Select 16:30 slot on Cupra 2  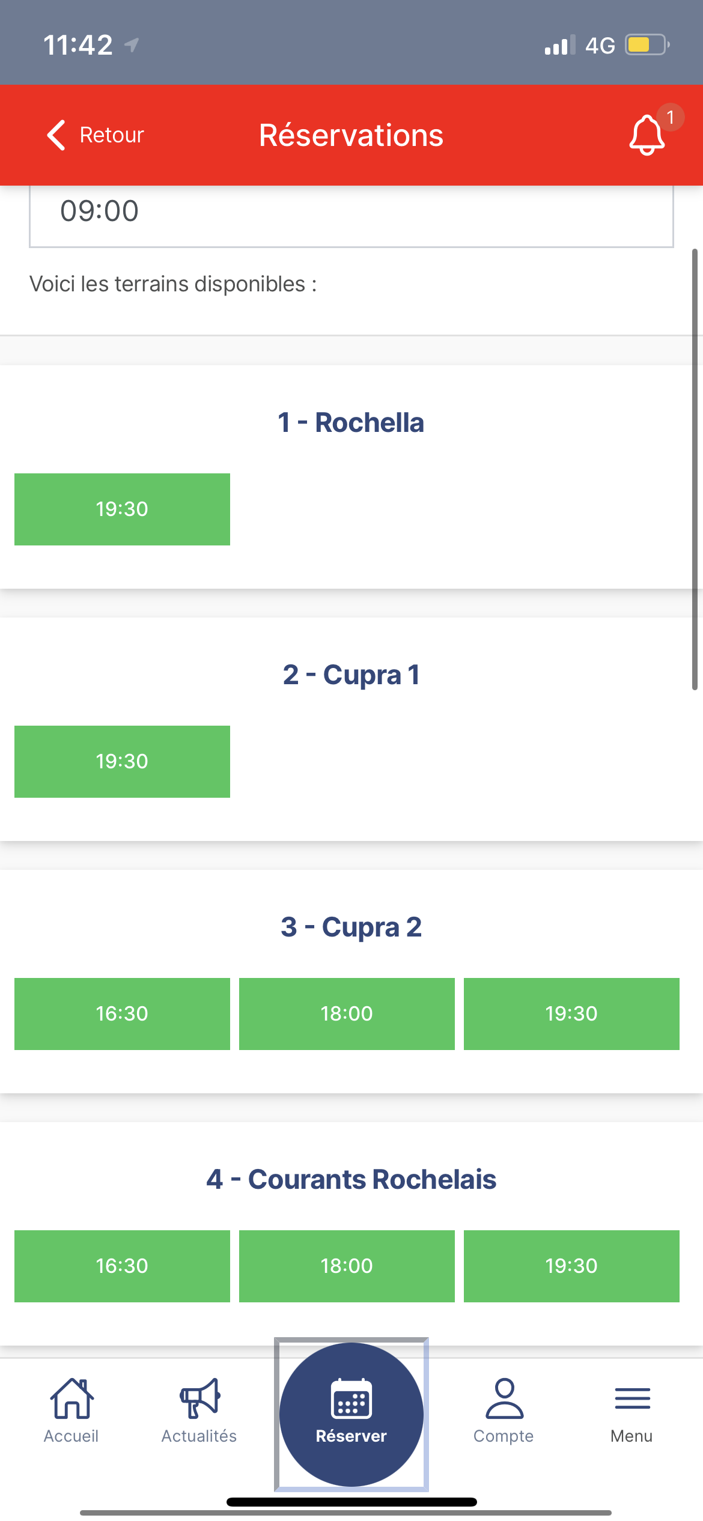[x=122, y=1014]
